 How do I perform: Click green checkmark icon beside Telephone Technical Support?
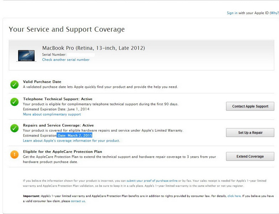pos(14,102)
